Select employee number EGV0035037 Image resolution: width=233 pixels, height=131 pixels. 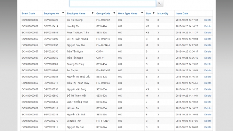pos(51,45)
